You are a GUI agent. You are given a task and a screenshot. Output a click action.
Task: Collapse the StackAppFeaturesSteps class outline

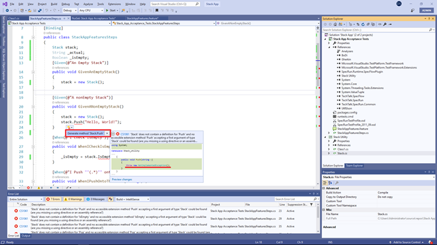[33, 37]
